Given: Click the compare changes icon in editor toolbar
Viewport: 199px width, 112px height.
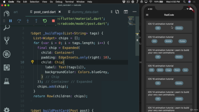Looking at the screenshot, I should pyautogui.click(x=117, y=12).
